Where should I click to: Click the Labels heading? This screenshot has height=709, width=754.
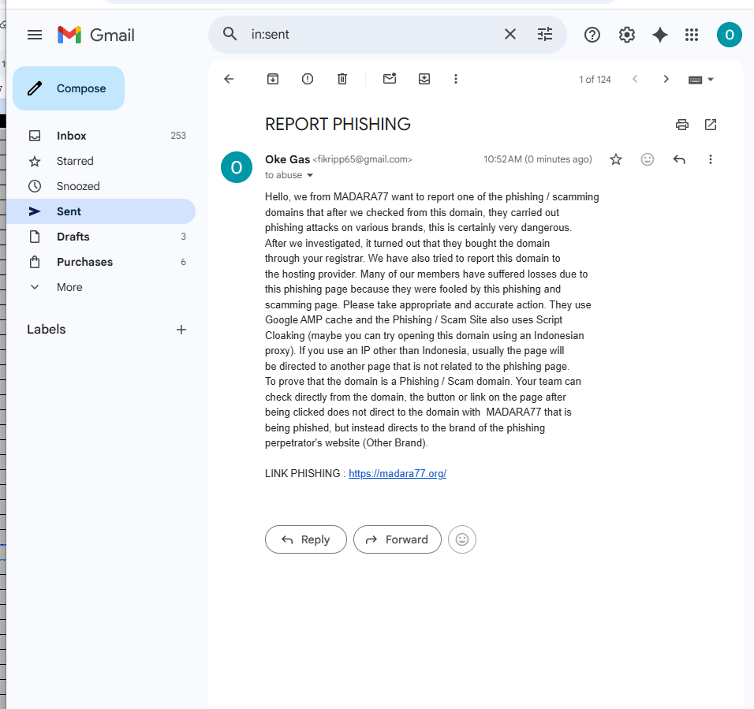coord(47,330)
